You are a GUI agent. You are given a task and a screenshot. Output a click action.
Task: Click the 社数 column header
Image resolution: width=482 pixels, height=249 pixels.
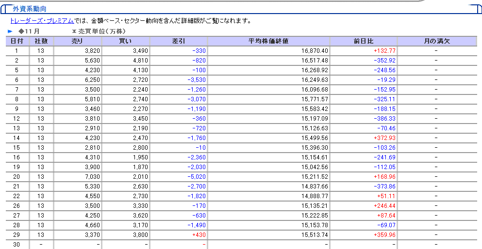(41, 41)
